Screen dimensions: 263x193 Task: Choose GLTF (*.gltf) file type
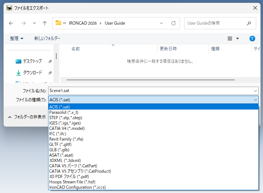153,144
